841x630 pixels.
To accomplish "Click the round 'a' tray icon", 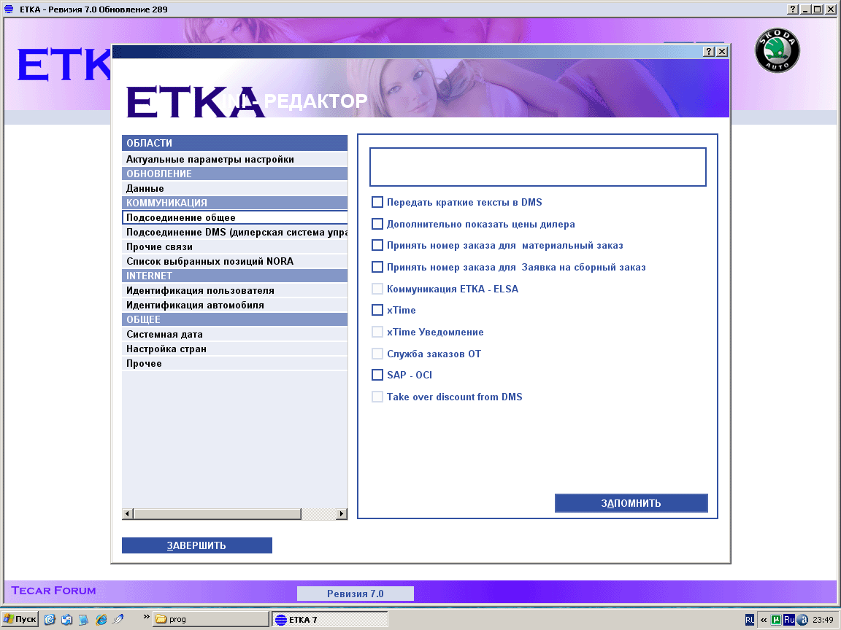I will tap(802, 620).
